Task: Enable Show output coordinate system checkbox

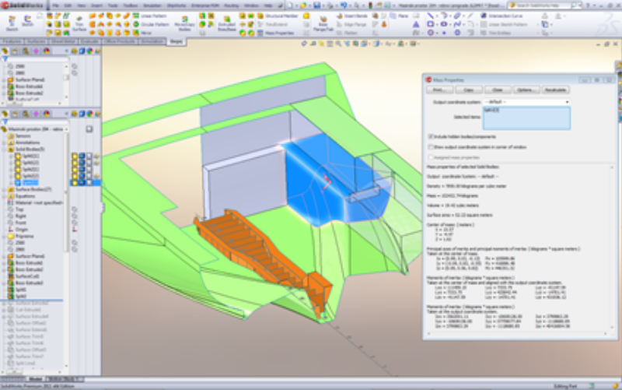Action: pos(431,146)
